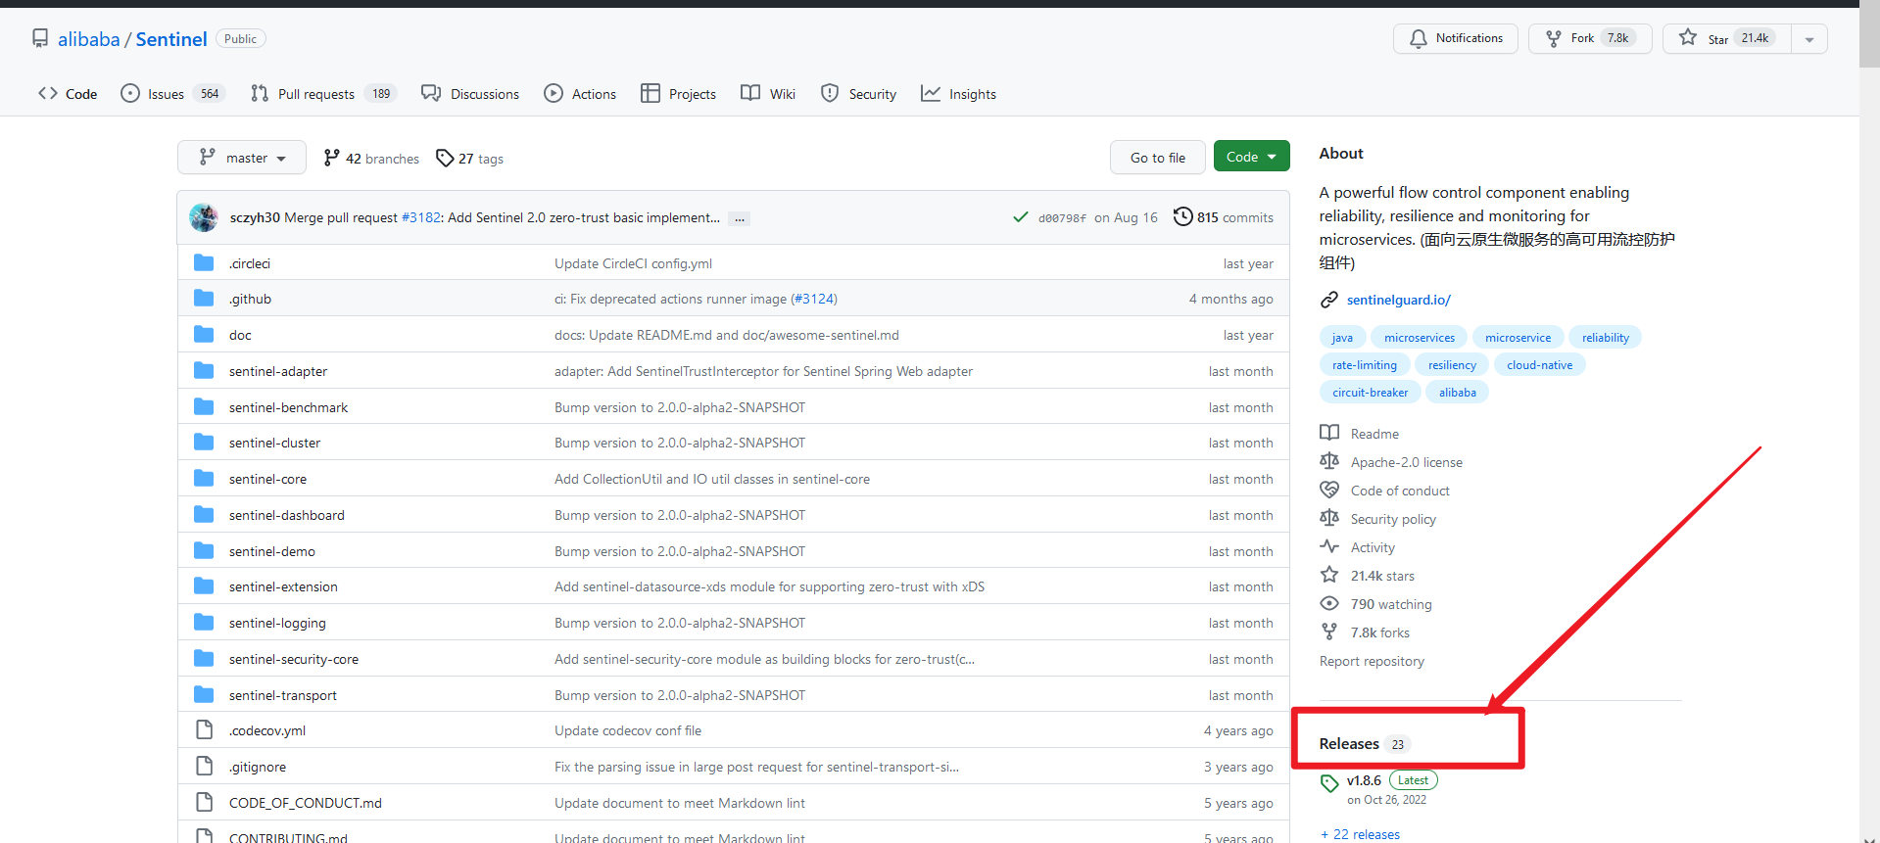This screenshot has height=843, width=1880.
Task: Open the Star dropdown arrow
Action: (1809, 39)
